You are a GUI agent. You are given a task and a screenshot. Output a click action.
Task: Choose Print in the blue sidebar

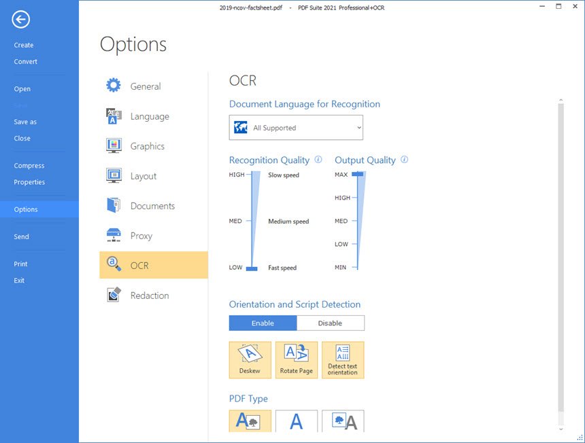pos(21,264)
